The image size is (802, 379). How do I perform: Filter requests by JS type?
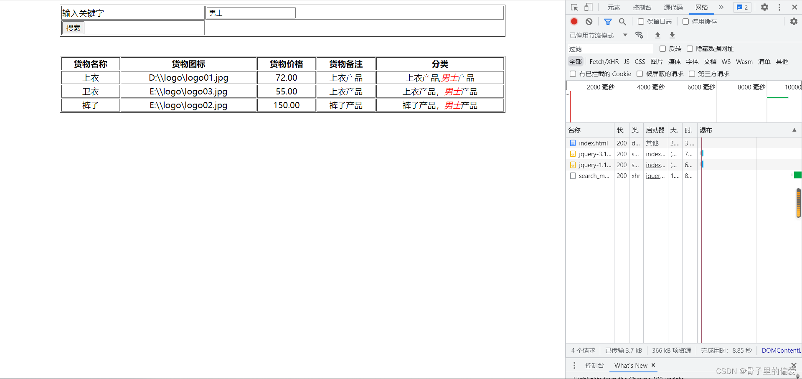[627, 61]
